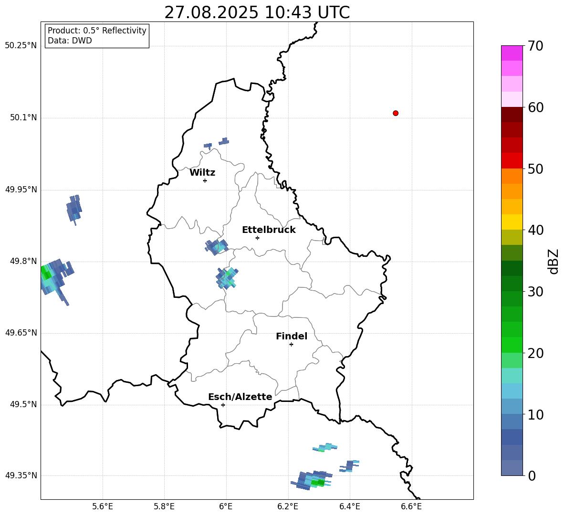565x516 pixels.
Task: Click the 6°E longitude label
Action: (x=226, y=506)
